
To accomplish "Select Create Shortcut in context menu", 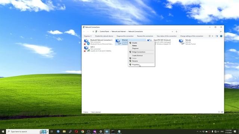I will (x=142, y=55).
